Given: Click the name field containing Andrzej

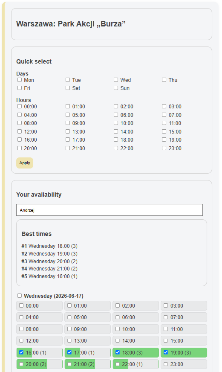Looking at the screenshot, I should (110, 210).
